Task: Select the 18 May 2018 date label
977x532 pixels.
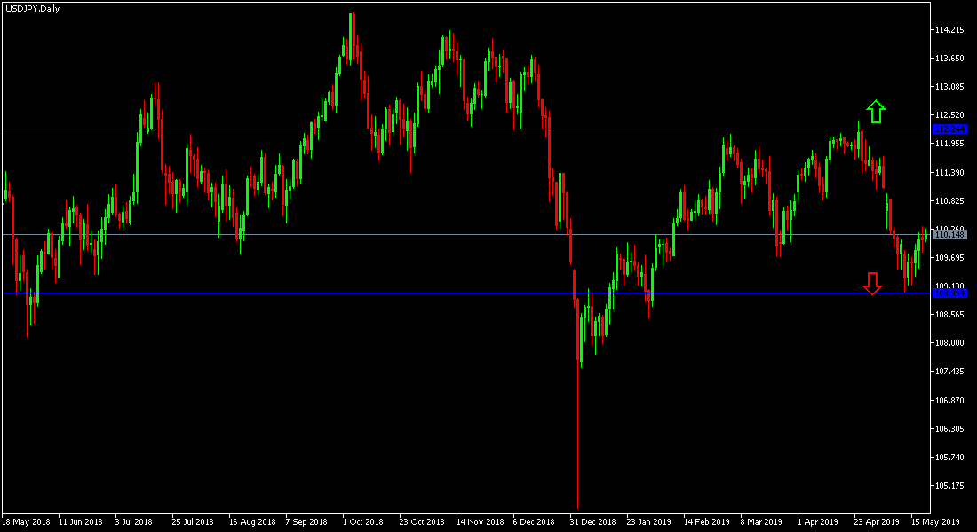Action: click(26, 522)
